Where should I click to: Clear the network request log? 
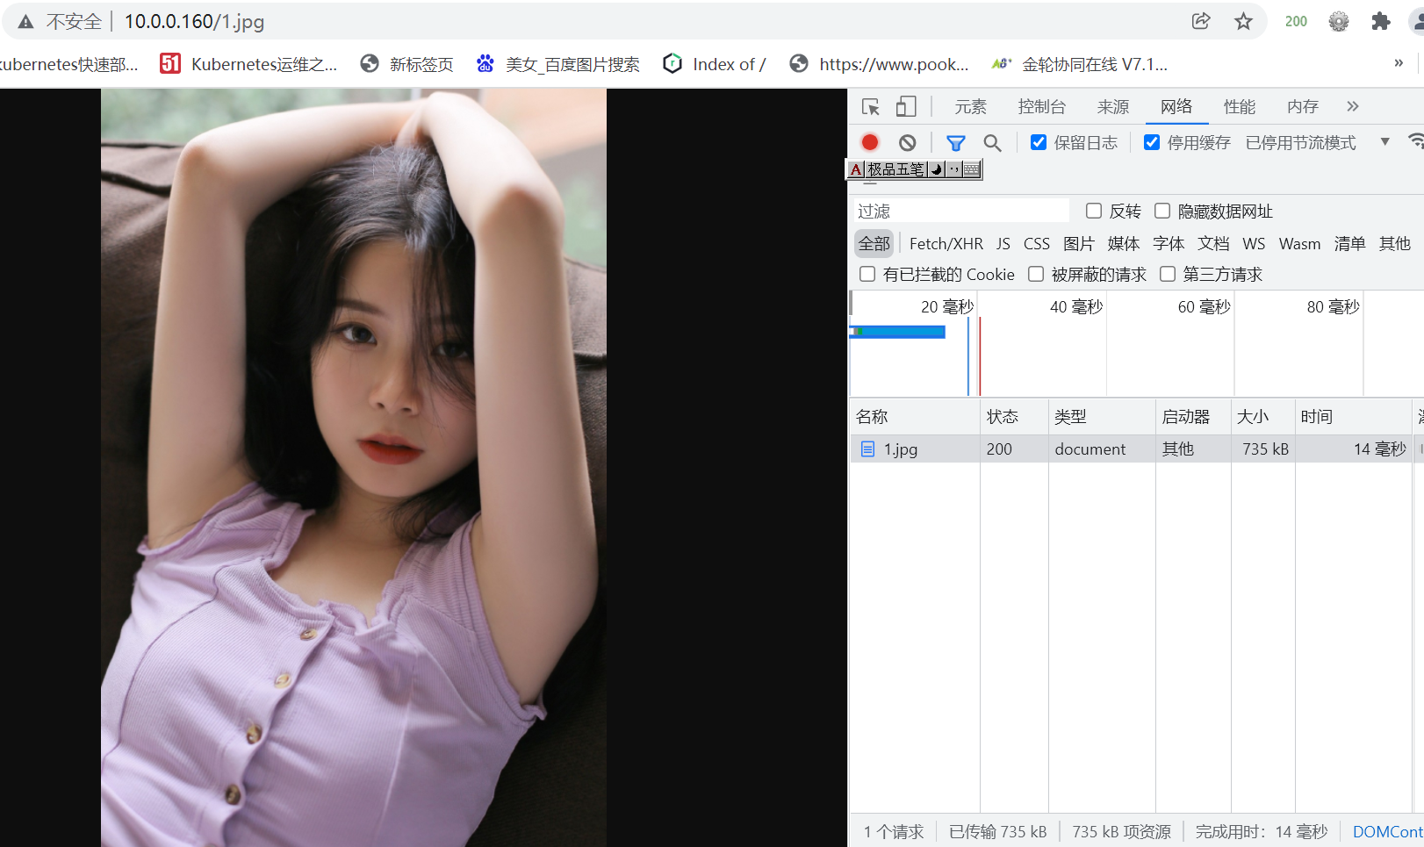[x=907, y=141]
